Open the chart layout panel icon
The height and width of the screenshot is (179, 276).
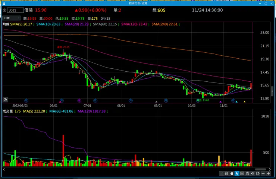[x=242, y=173]
